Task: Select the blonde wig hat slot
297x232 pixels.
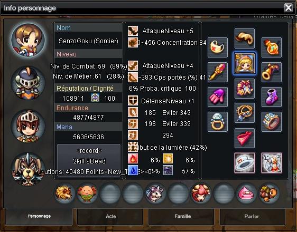Action: click(x=245, y=38)
